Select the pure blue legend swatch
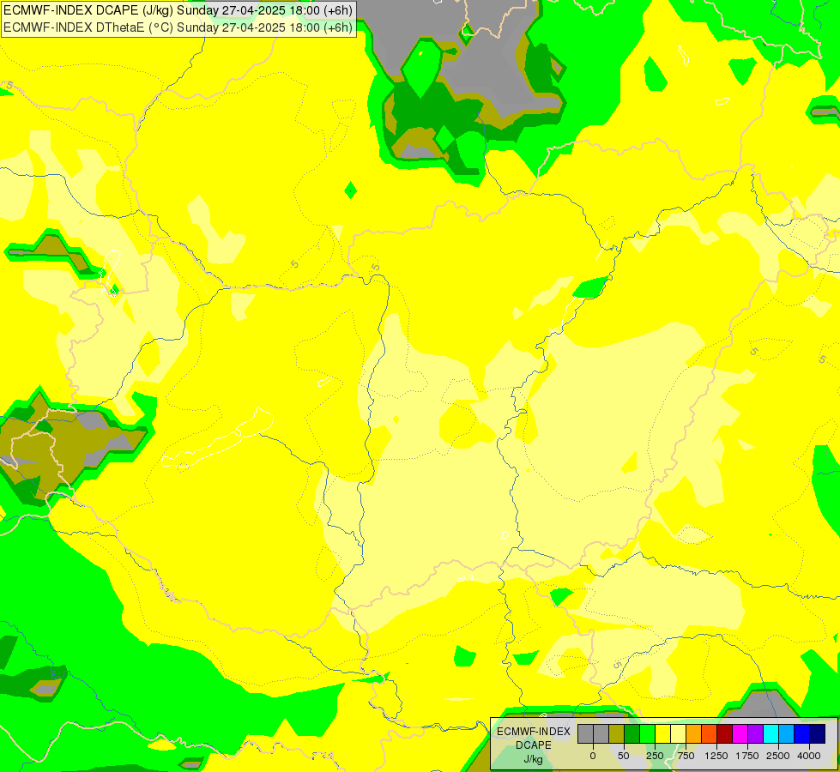840x772 pixels. pyautogui.click(x=801, y=733)
